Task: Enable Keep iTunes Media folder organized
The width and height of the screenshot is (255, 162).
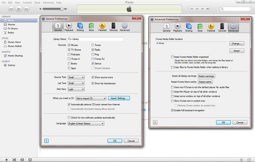Action: (x=172, y=57)
